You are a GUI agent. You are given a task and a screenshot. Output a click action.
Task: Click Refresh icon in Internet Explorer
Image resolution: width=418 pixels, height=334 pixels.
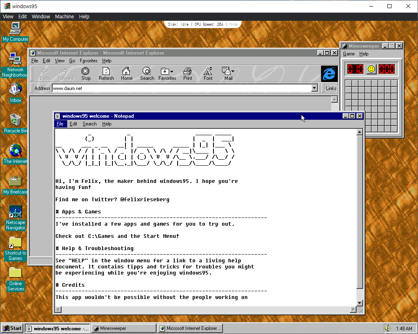106,74
